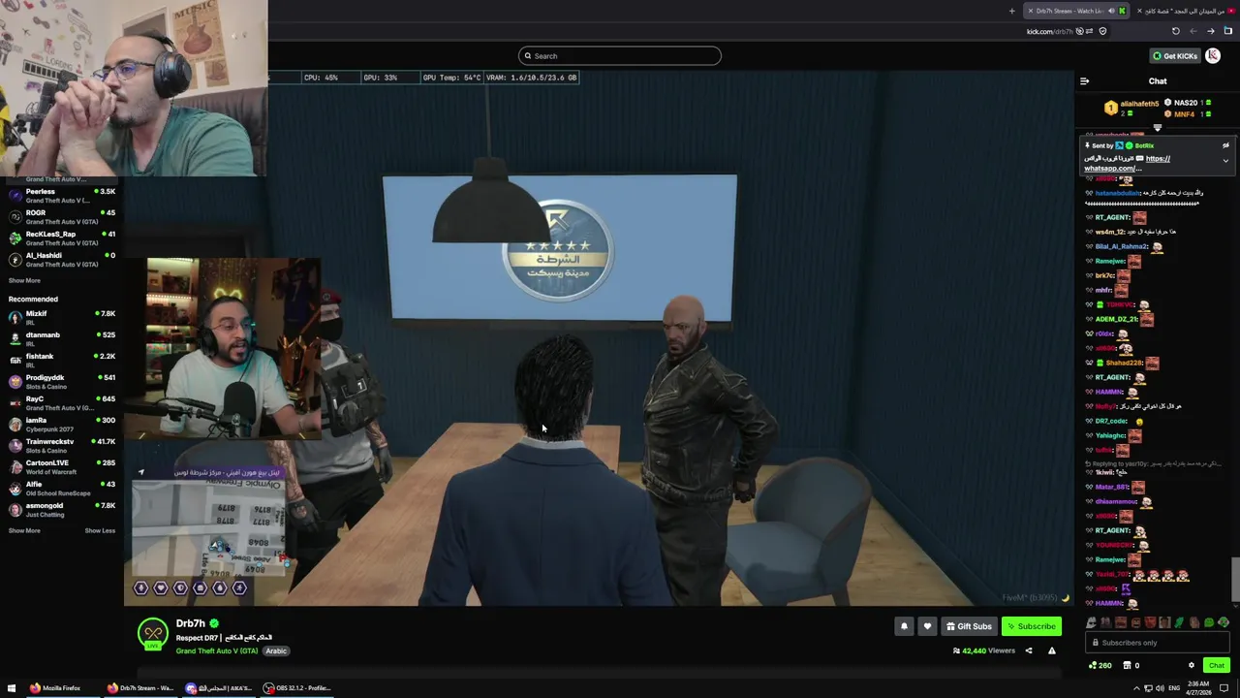The height and width of the screenshot is (698, 1240).
Task: Open the user profile avatar menu
Action: tap(1213, 55)
